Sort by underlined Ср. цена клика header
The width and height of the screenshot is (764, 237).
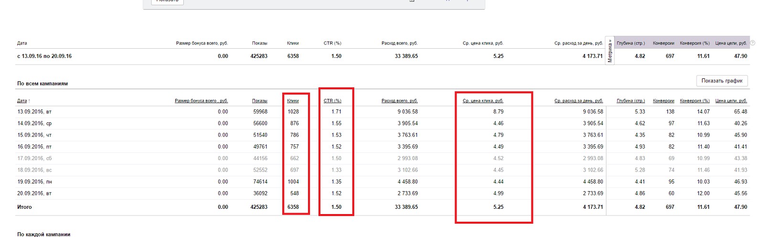tap(483, 101)
